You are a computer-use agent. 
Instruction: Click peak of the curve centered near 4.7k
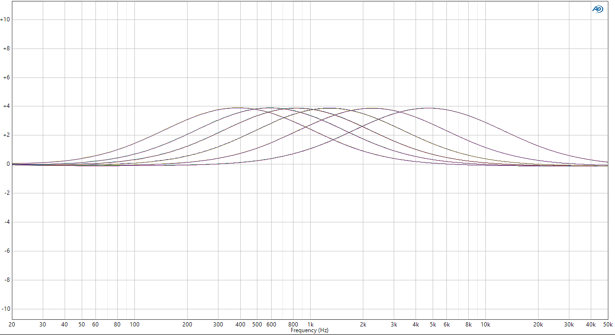(x=428, y=108)
